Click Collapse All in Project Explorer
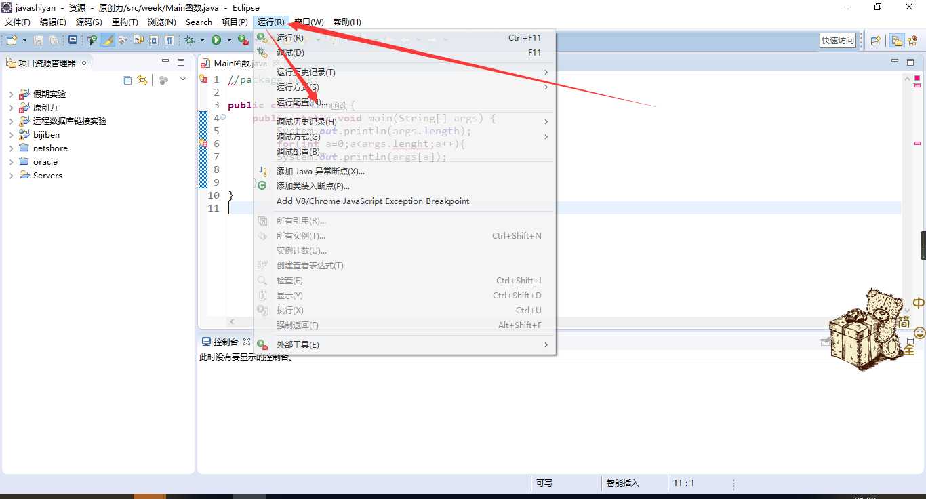 (127, 80)
